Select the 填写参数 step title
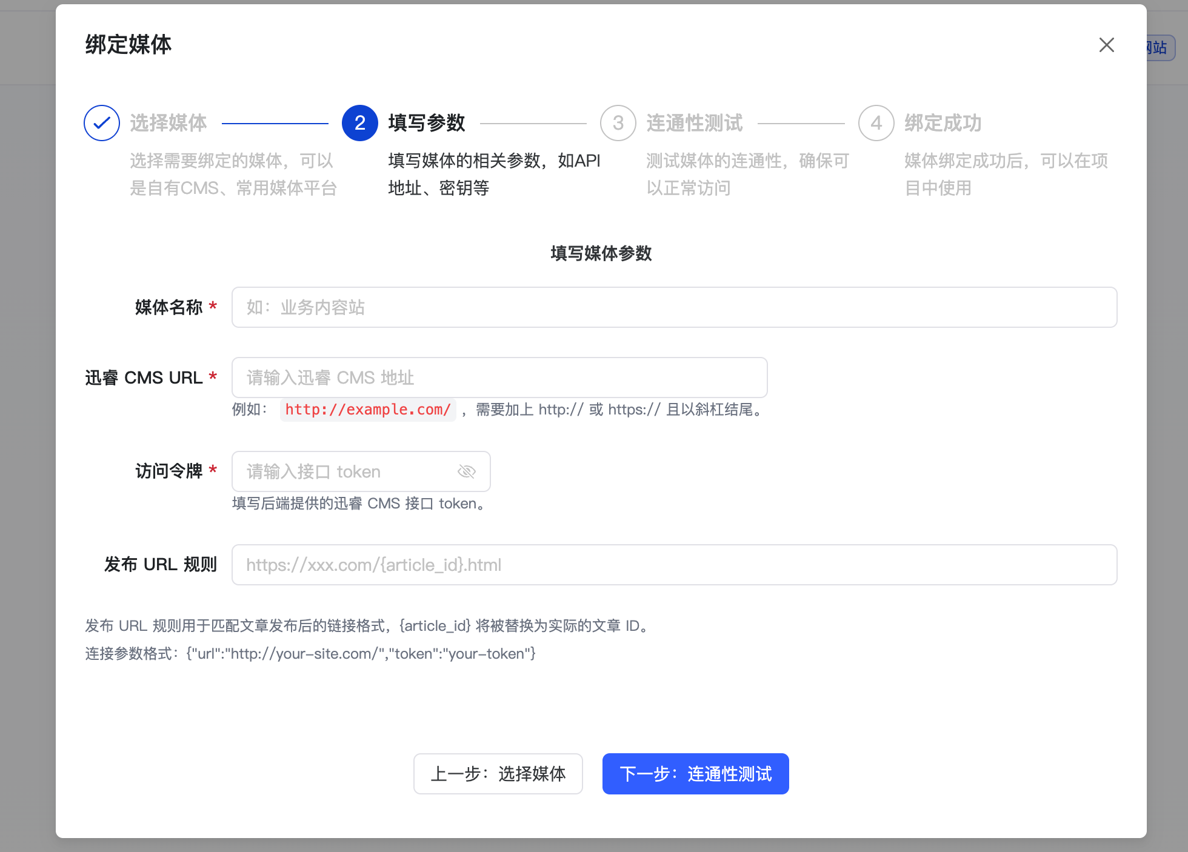 427,123
